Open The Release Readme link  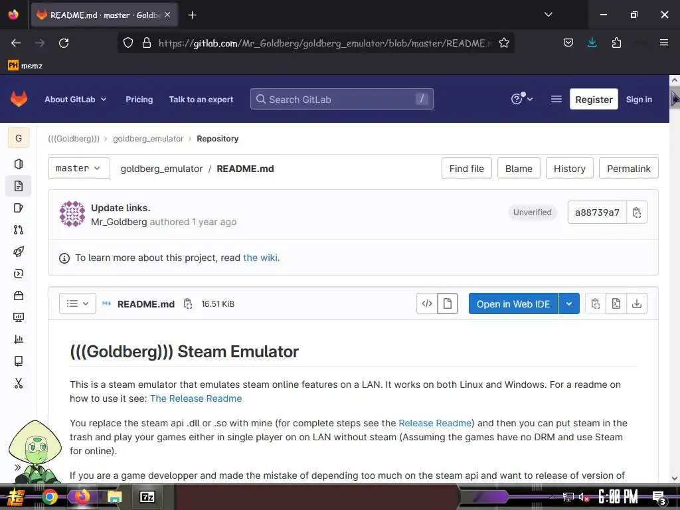[196, 398]
